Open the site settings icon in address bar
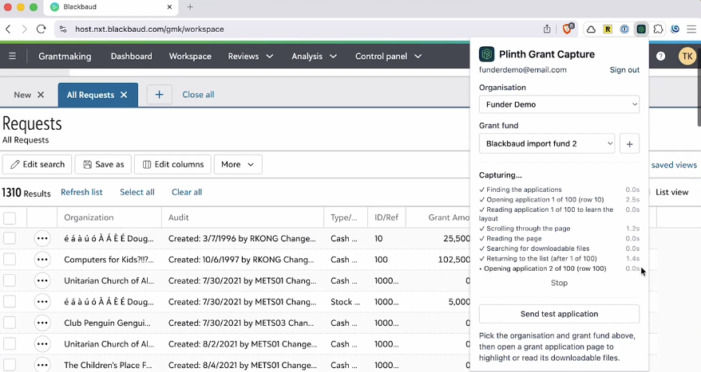Viewport: 701px width, 372px height. coord(63,29)
